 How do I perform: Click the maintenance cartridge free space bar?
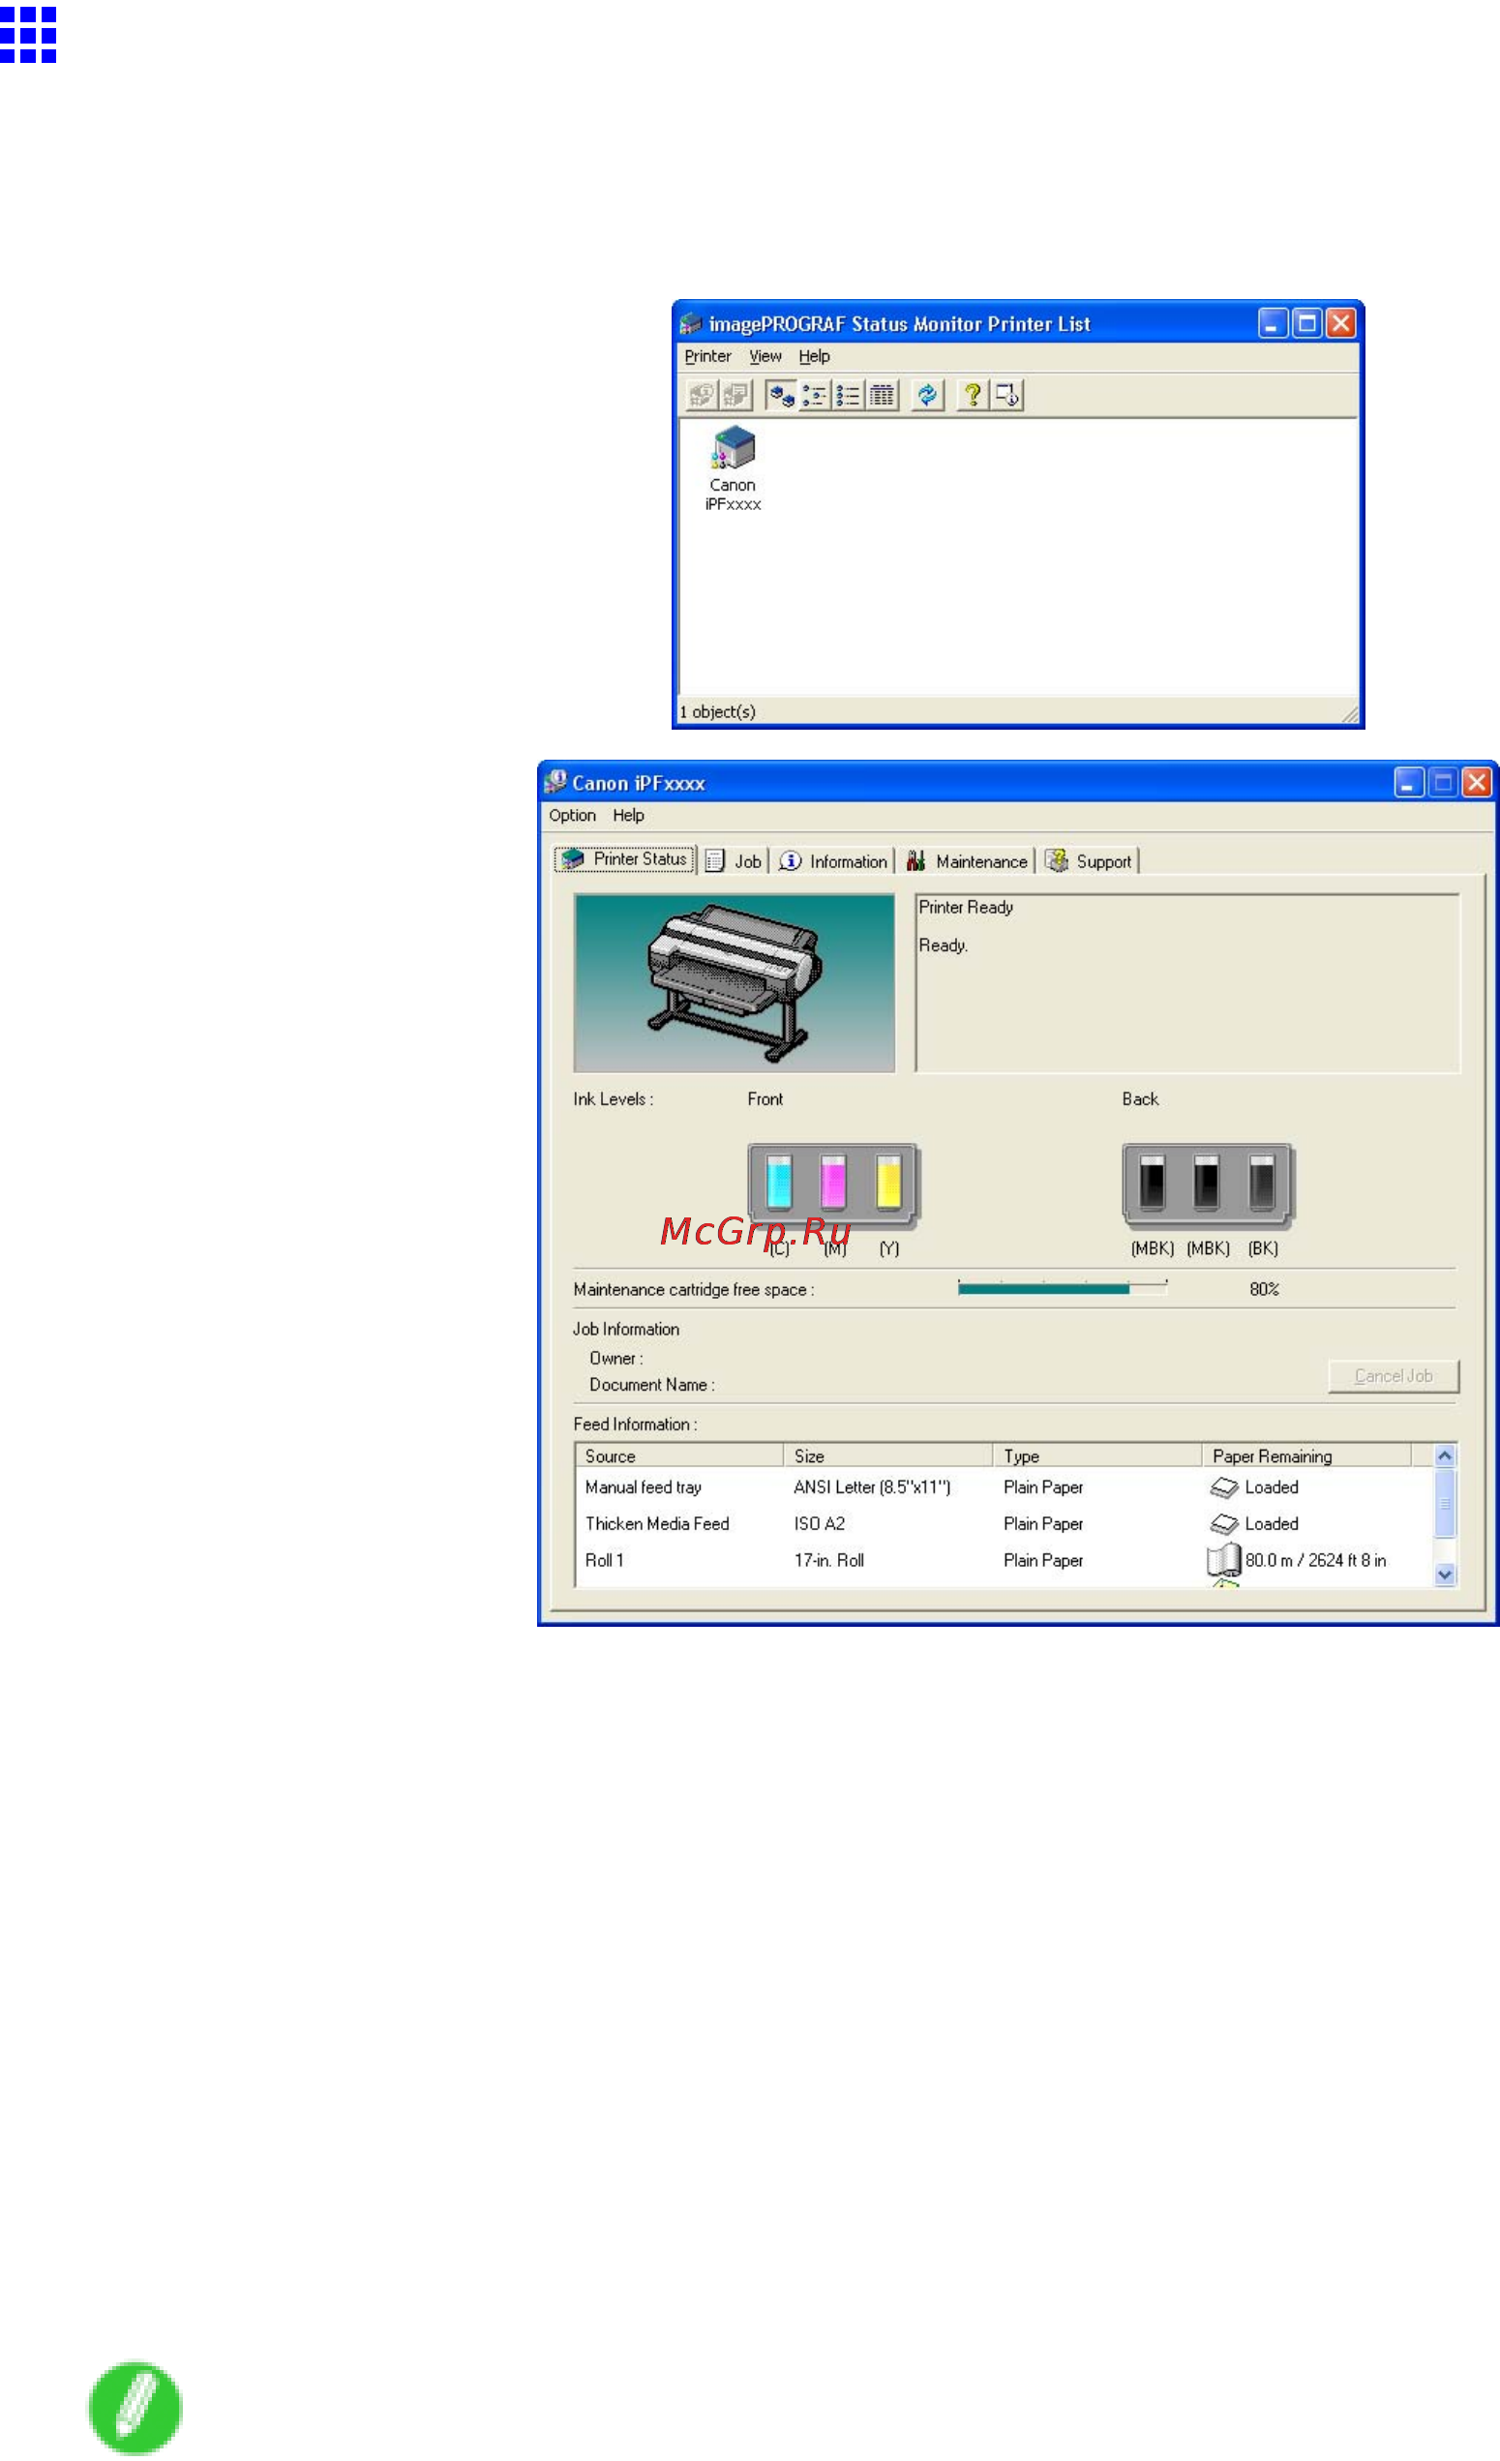[x=1063, y=1288]
